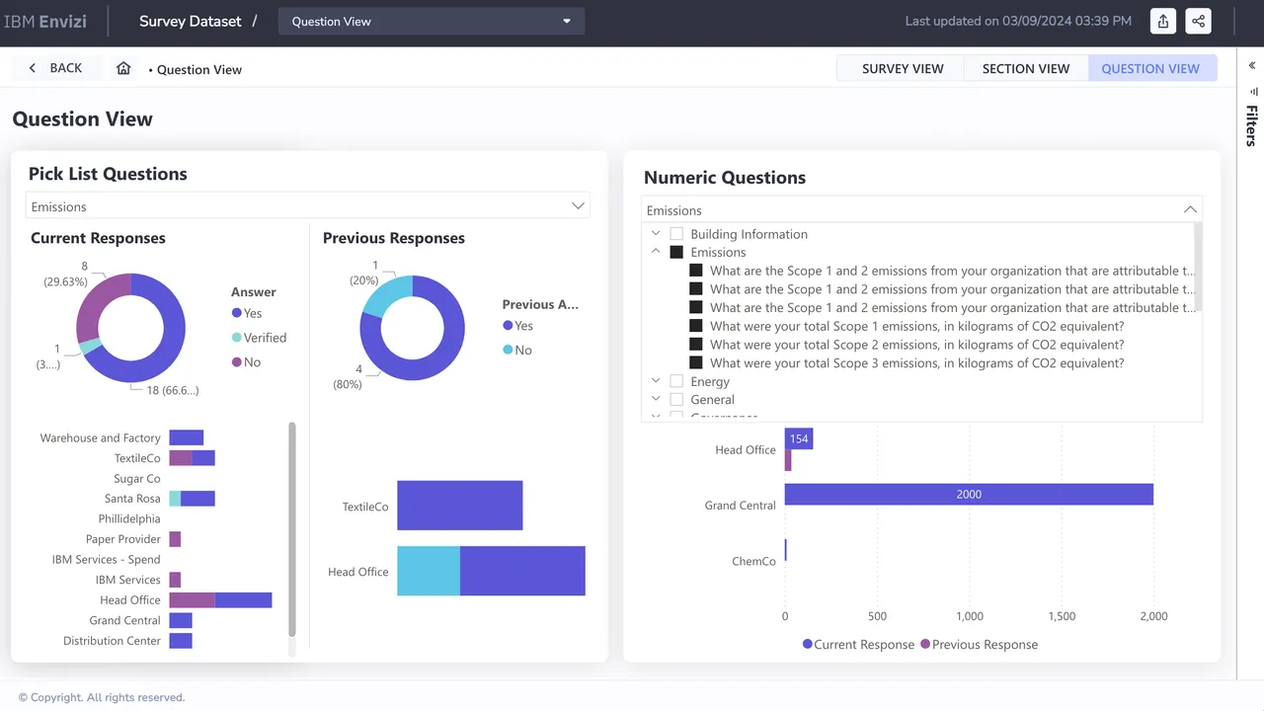Click IBM Services - Spend row label
The height and width of the screenshot is (711, 1264).
pos(106,559)
